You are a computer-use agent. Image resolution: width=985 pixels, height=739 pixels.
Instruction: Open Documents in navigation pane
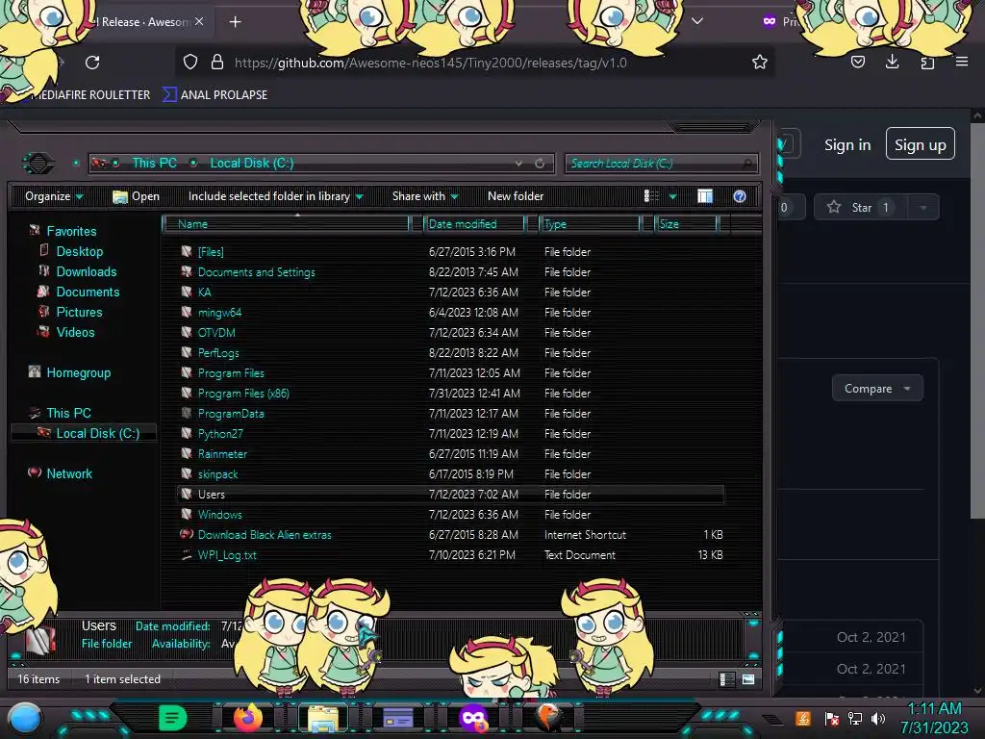(88, 292)
